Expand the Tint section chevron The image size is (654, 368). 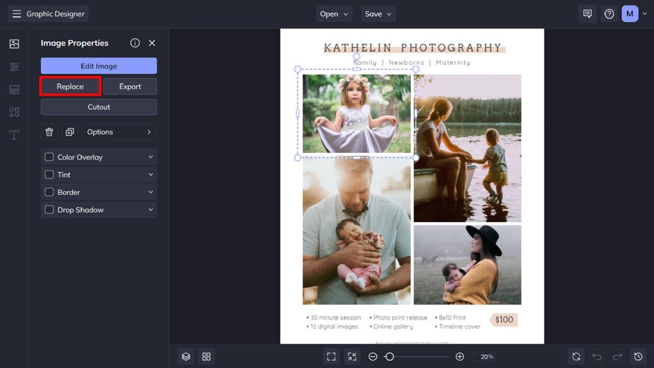point(150,174)
